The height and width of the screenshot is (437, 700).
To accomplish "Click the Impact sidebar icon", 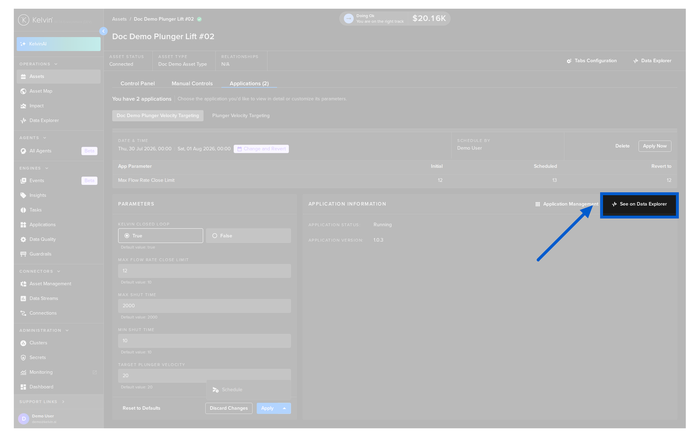I will click(x=23, y=106).
